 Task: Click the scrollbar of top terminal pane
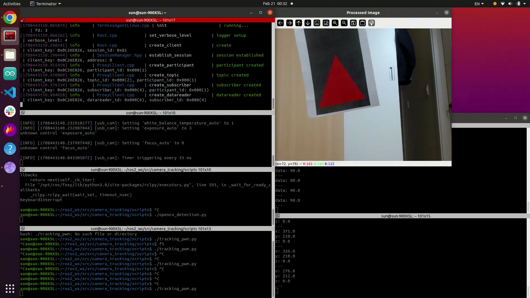pyautogui.click(x=273, y=103)
